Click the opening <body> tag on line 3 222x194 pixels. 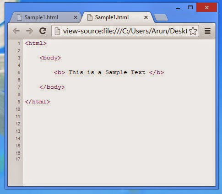click(50, 58)
